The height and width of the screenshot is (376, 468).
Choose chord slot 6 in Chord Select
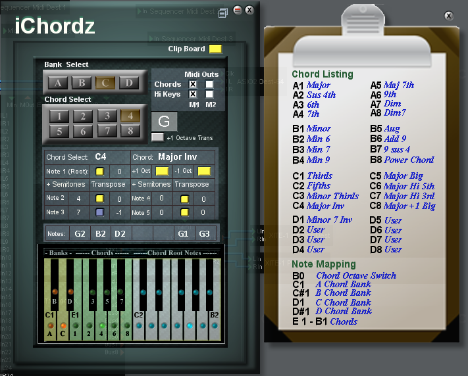click(x=82, y=131)
